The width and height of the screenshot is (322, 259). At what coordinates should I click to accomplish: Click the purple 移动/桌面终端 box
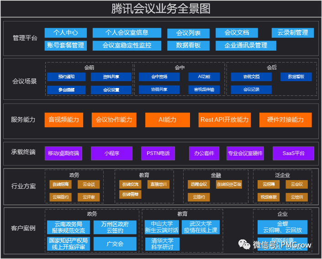coord(63,153)
